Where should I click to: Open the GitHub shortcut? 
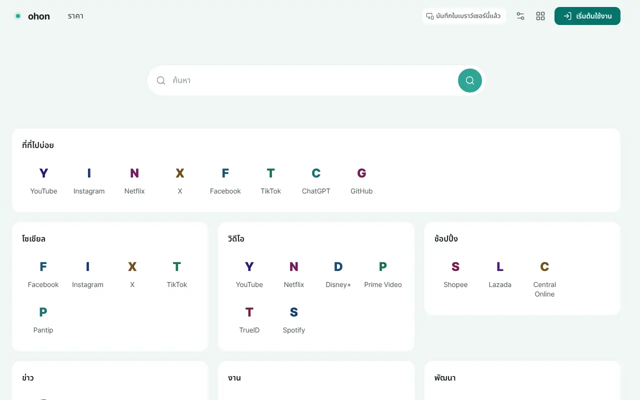[x=361, y=180]
